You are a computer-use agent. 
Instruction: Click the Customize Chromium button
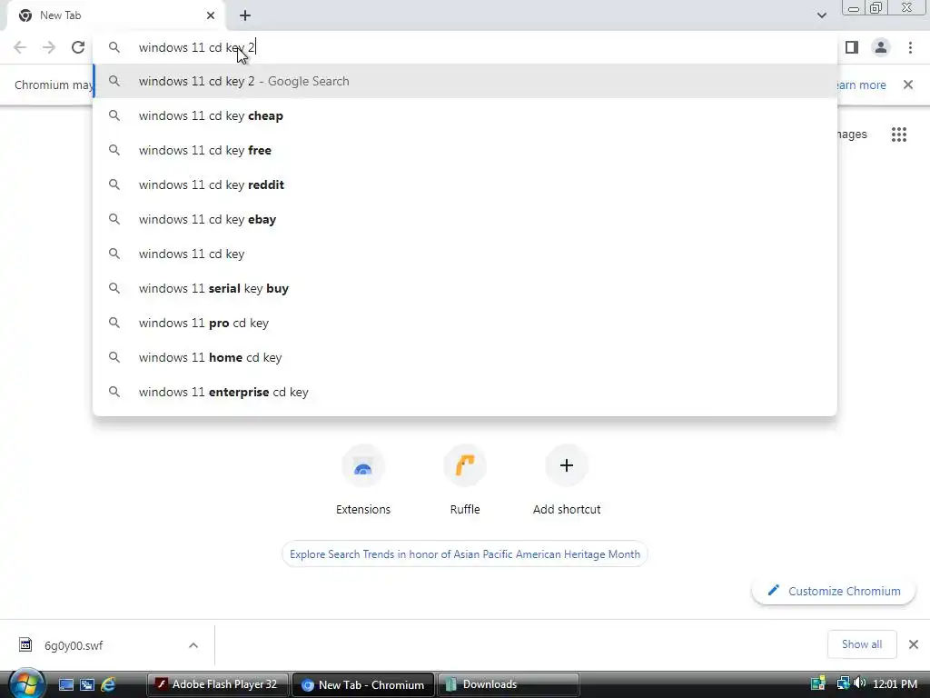[x=834, y=591]
